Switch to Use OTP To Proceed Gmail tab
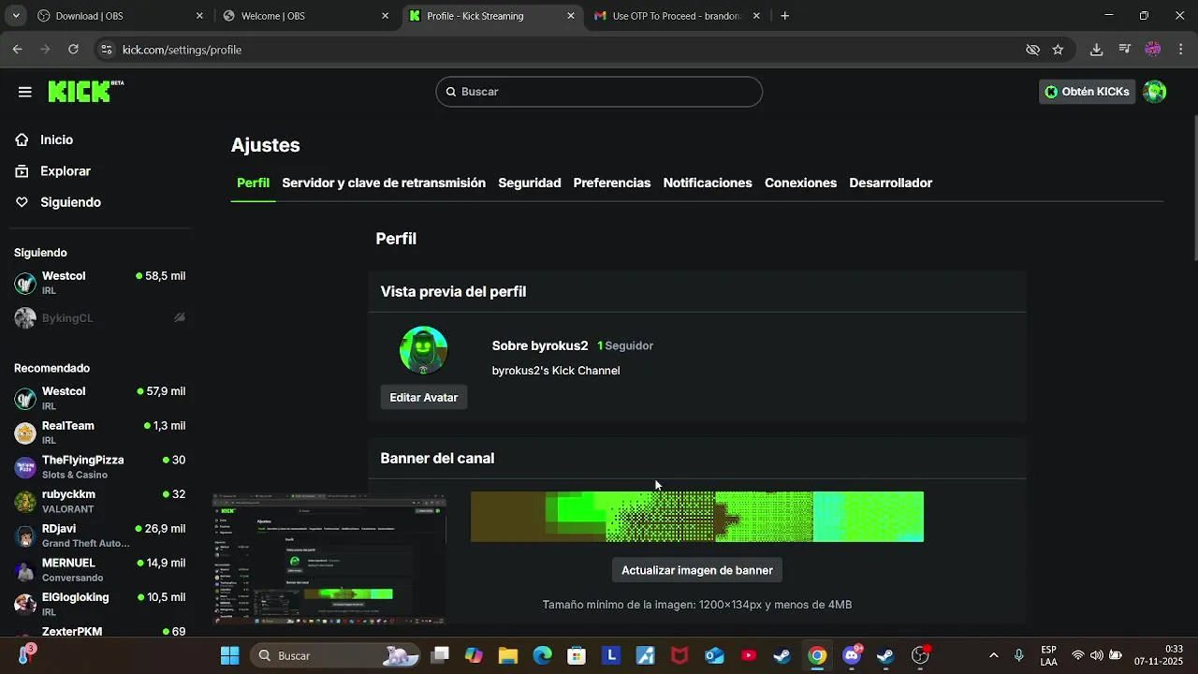The image size is (1198, 674). [x=676, y=16]
